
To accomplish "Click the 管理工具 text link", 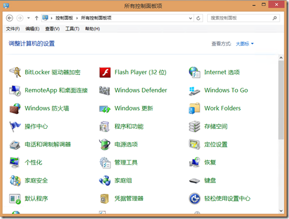I will point(126,163).
